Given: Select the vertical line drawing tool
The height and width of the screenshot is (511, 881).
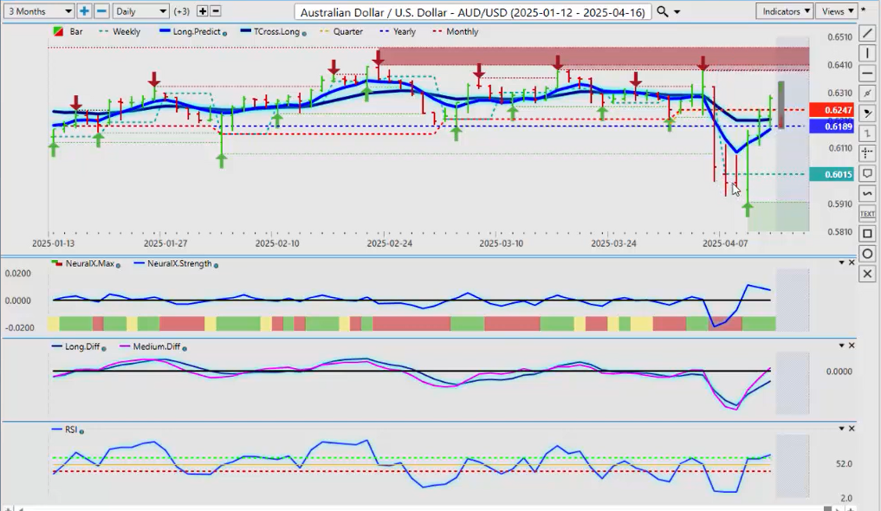Looking at the screenshot, I should tap(868, 54).
